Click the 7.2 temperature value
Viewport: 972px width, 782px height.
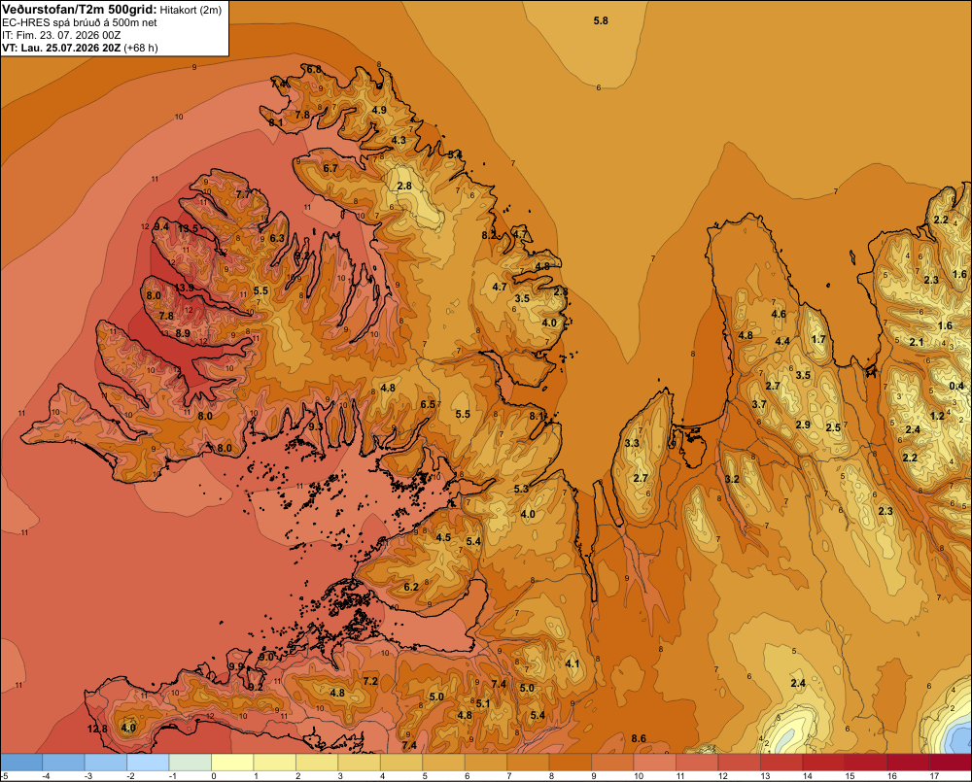370,682
